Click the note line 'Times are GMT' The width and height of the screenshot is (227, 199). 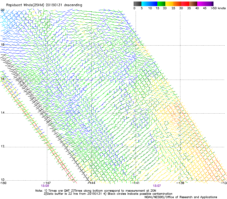click(60, 191)
